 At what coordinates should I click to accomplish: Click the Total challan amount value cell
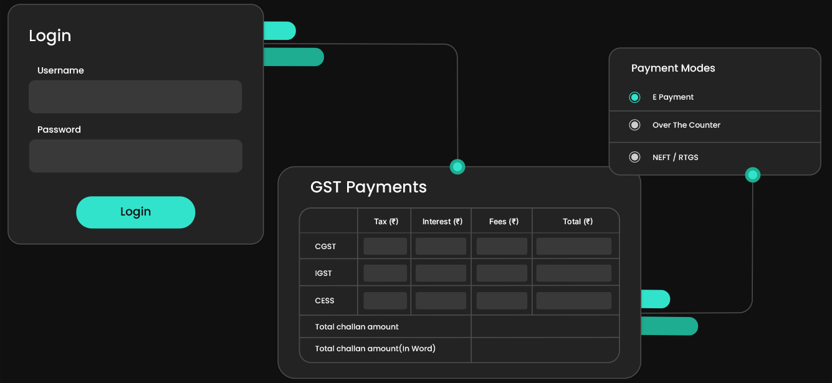[x=545, y=326]
